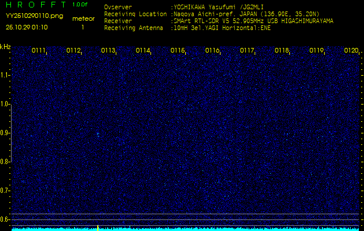
Task: Click the 0.7 kHz axis label
Action: pos(5,191)
